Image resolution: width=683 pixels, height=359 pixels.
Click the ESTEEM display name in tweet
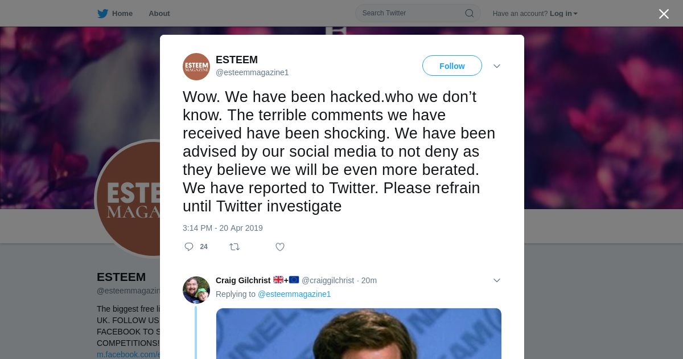237,60
